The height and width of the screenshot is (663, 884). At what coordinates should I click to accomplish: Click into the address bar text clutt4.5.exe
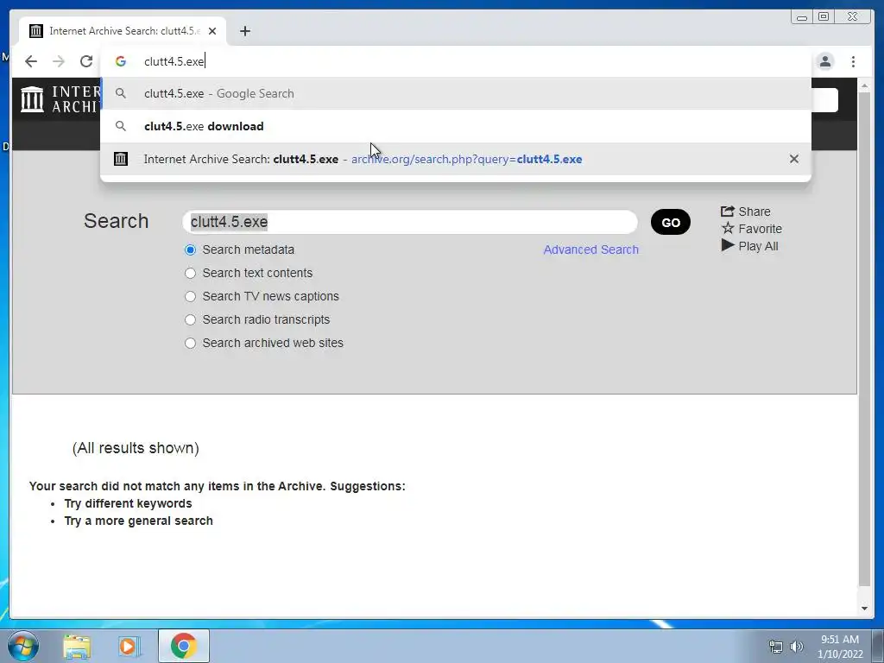174,61
